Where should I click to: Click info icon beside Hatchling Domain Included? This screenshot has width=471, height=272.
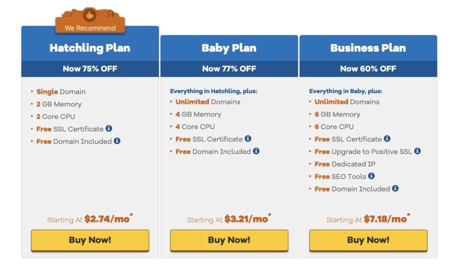pyautogui.click(x=117, y=141)
